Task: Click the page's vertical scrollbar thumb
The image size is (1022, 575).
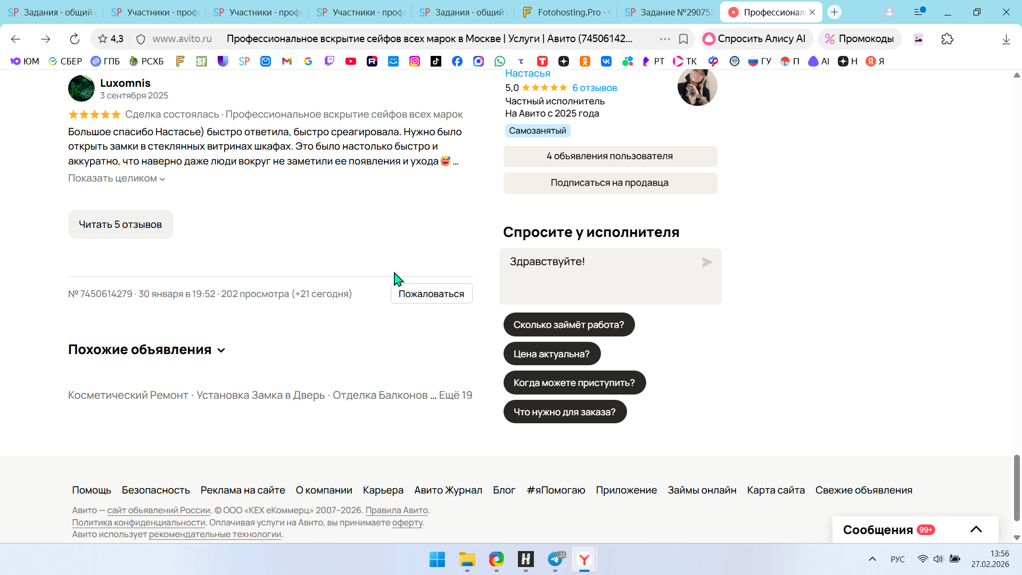Action: click(1017, 487)
